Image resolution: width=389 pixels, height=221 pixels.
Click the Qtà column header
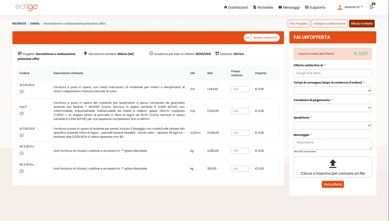[x=210, y=73]
